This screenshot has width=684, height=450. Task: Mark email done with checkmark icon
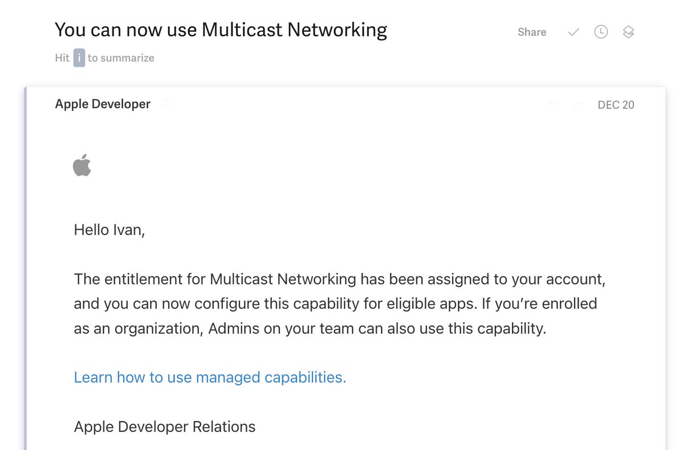[573, 32]
